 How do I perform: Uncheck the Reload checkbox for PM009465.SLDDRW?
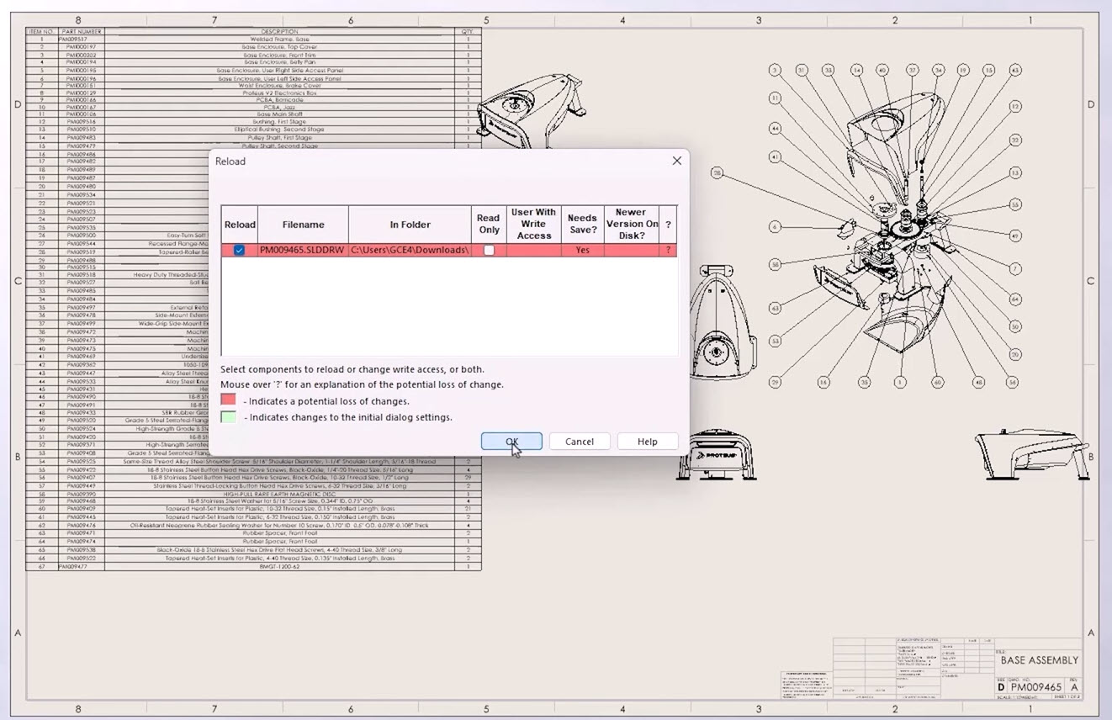(239, 250)
